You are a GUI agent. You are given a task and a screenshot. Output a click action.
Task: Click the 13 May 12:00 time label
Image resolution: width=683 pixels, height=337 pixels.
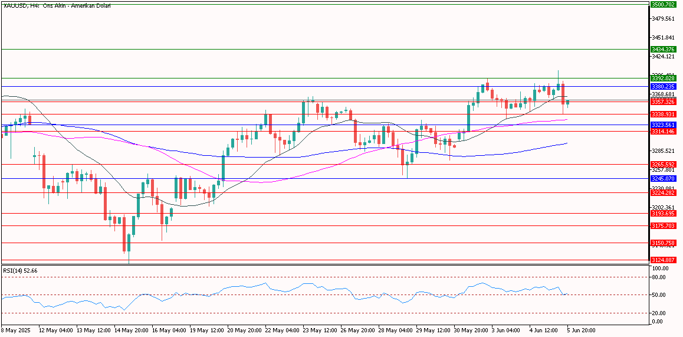93,331
